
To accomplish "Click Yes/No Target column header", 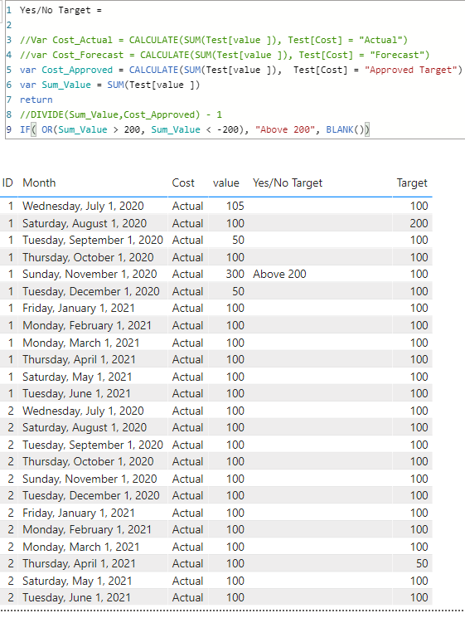I will (288, 182).
